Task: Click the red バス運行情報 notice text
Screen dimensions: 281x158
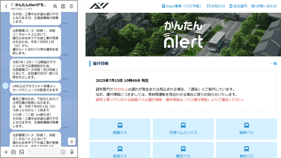Action: click(x=170, y=100)
